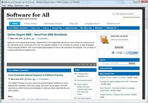Open Y!M Invisible Checker page
The height and width of the screenshot is (103, 148).
coord(53,24)
